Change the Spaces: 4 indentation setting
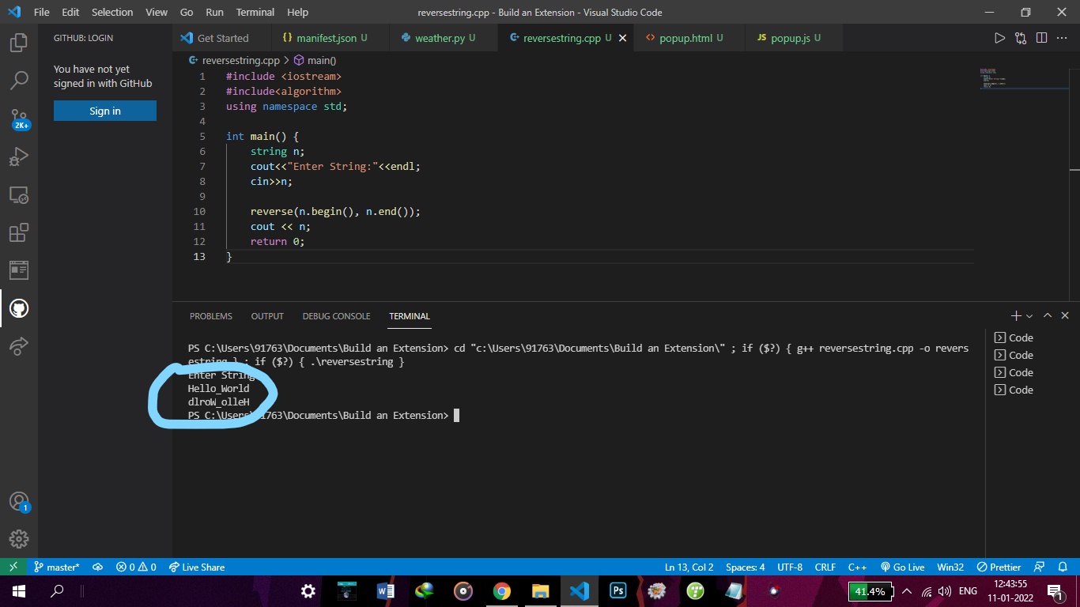The height and width of the screenshot is (607, 1080). (x=746, y=567)
